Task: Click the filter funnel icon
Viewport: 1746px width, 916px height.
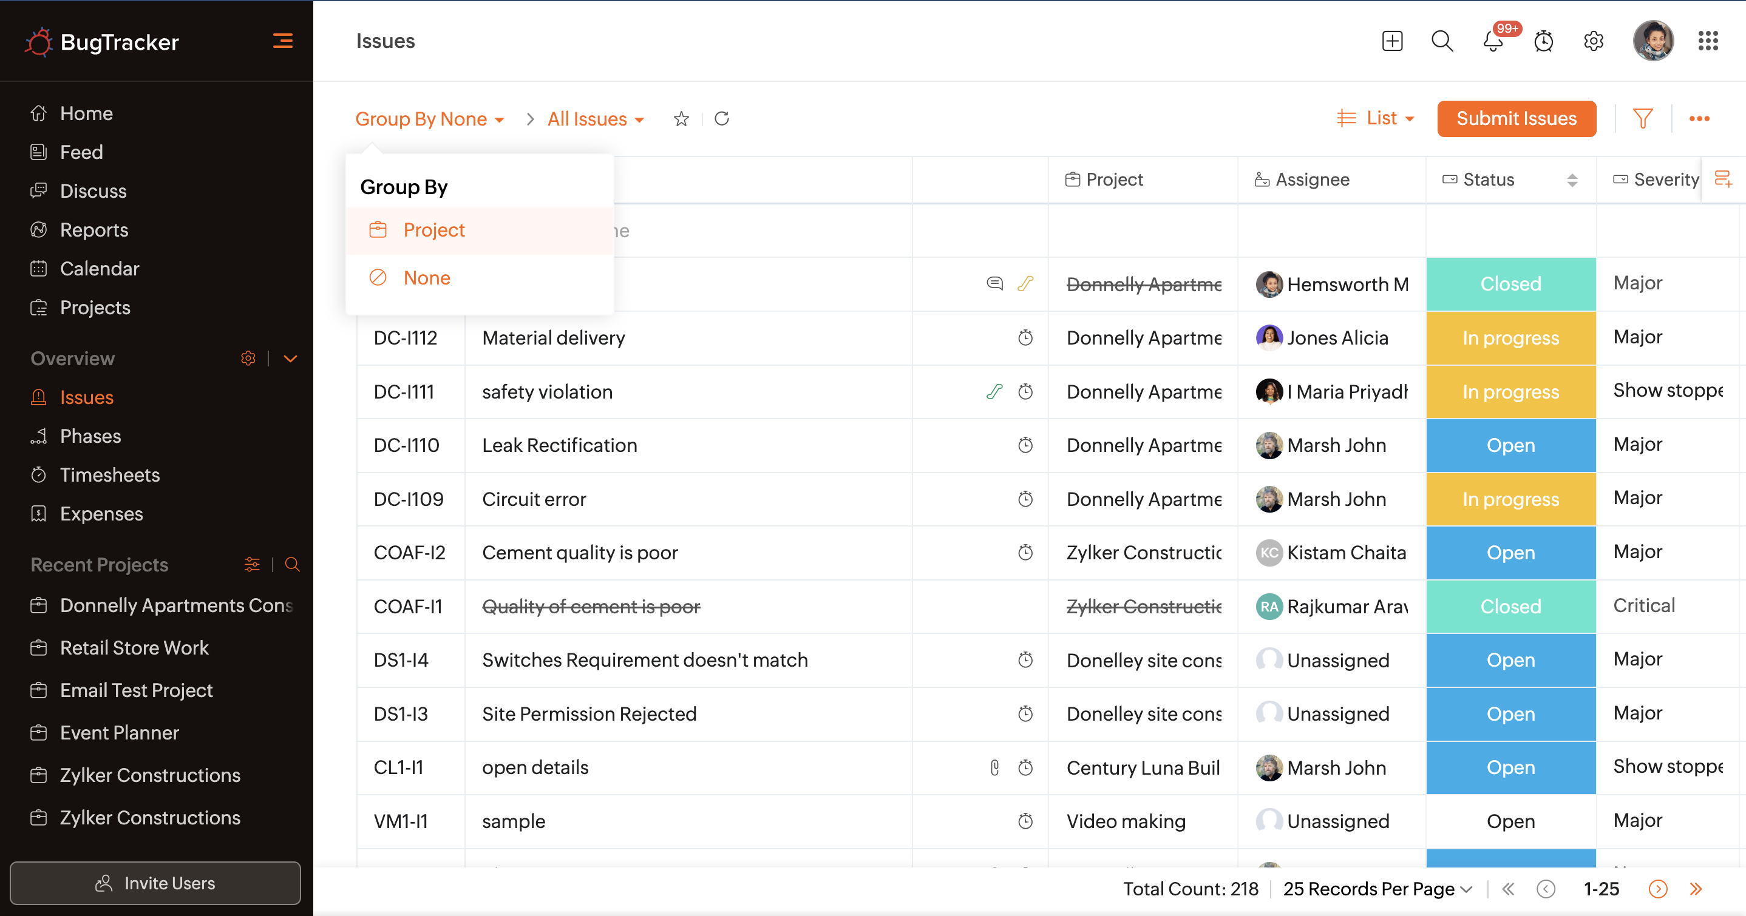Action: click(1642, 118)
